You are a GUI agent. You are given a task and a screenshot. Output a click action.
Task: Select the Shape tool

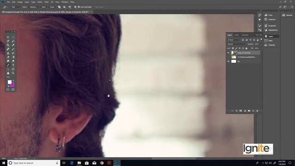(x=13, y=69)
